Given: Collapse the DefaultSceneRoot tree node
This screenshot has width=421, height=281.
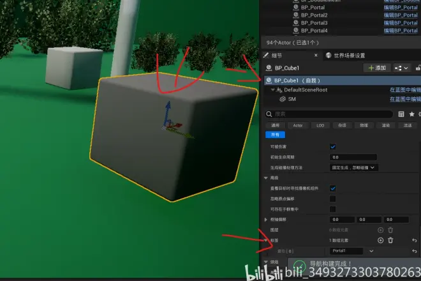Looking at the screenshot, I should tap(273, 90).
